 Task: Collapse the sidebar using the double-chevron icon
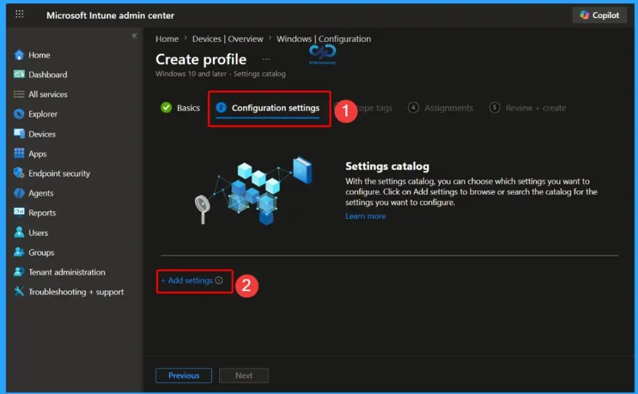pos(135,36)
